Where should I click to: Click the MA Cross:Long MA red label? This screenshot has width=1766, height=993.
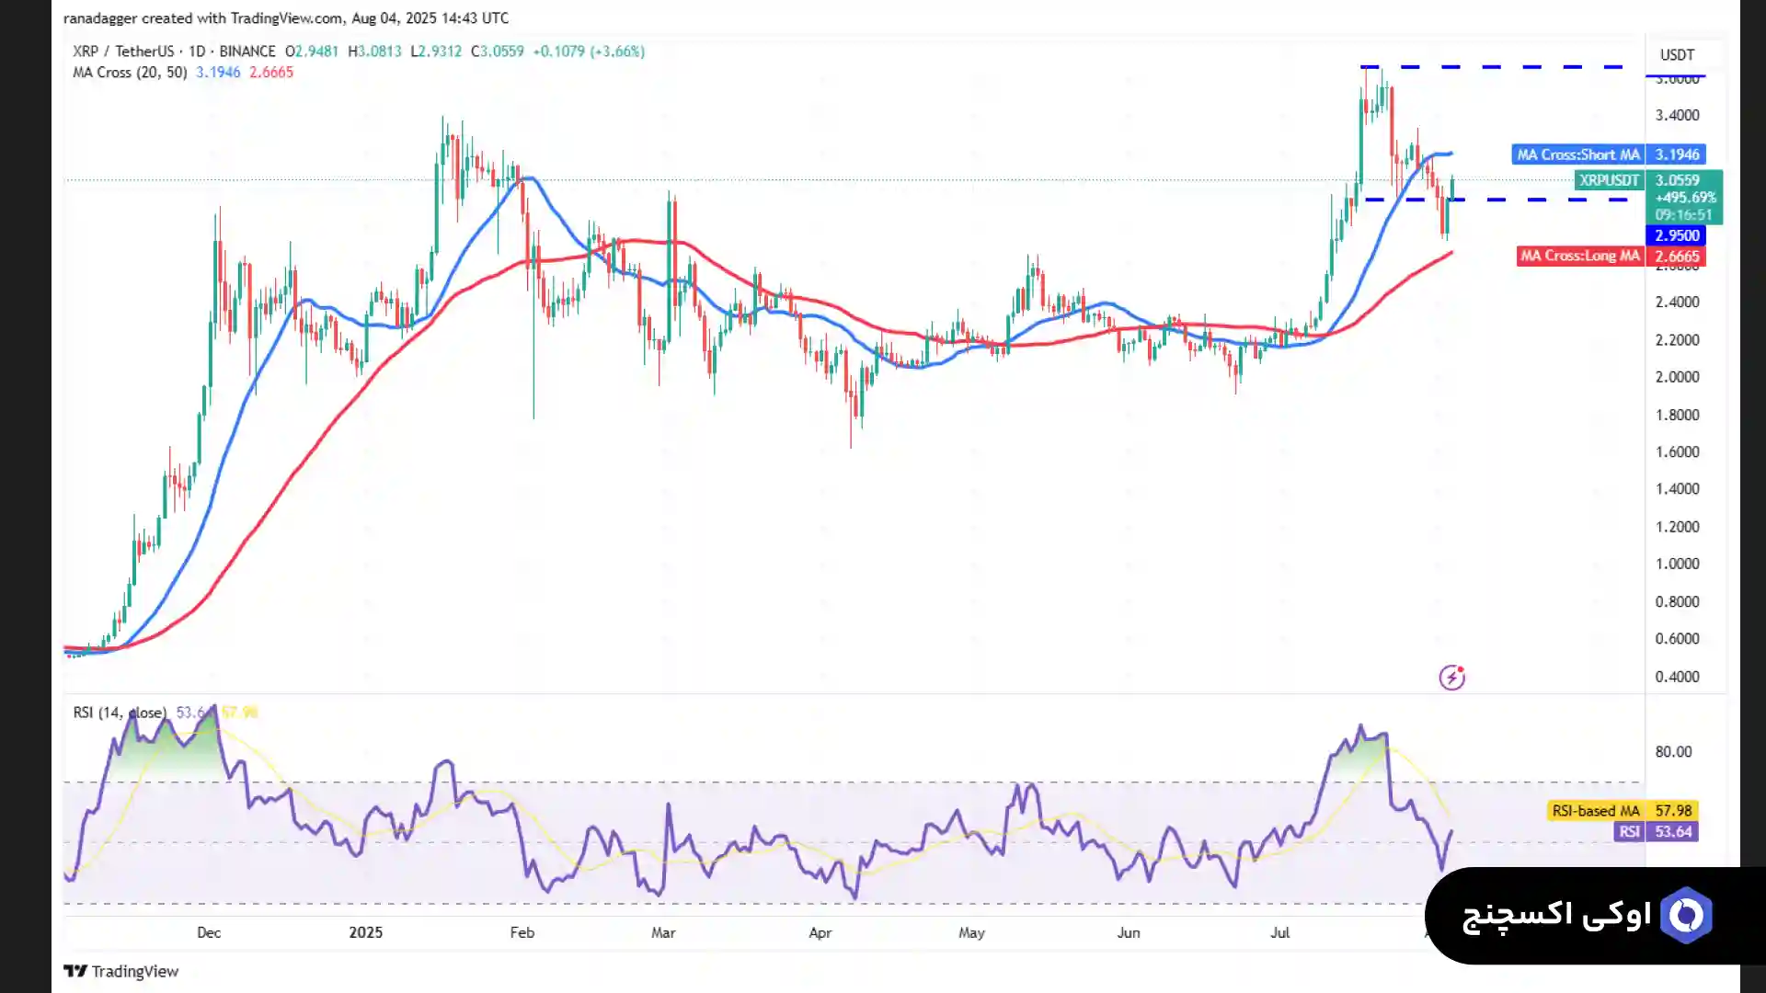coord(1579,256)
